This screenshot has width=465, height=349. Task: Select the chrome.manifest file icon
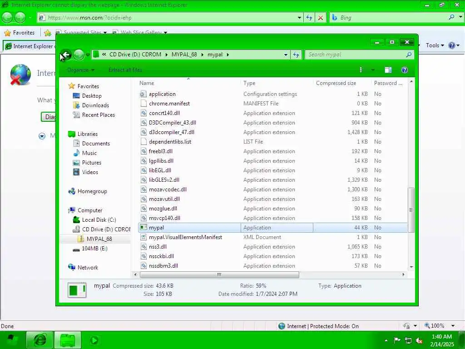click(143, 104)
